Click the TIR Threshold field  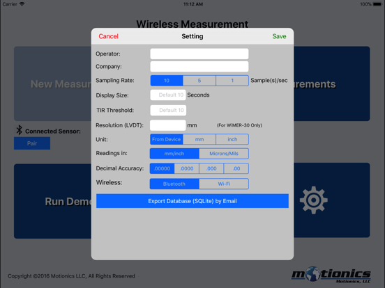168,110
